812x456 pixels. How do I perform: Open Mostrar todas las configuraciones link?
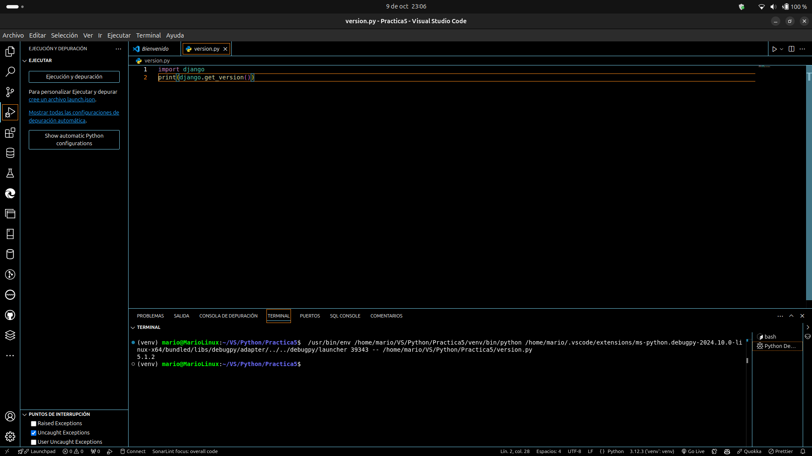click(x=74, y=117)
